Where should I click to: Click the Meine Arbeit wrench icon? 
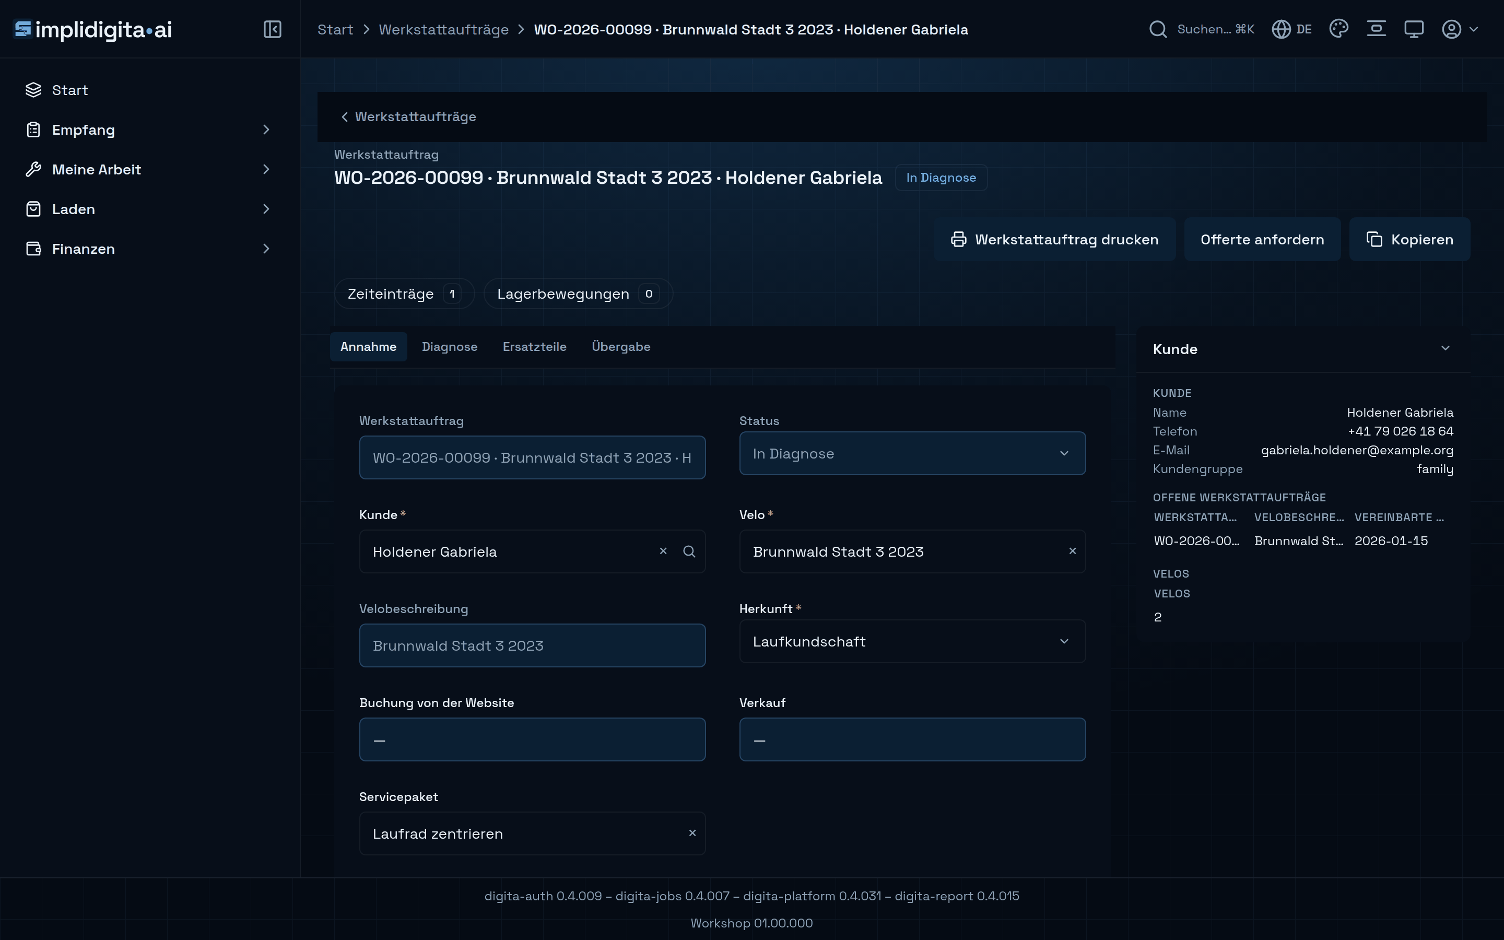pos(33,169)
